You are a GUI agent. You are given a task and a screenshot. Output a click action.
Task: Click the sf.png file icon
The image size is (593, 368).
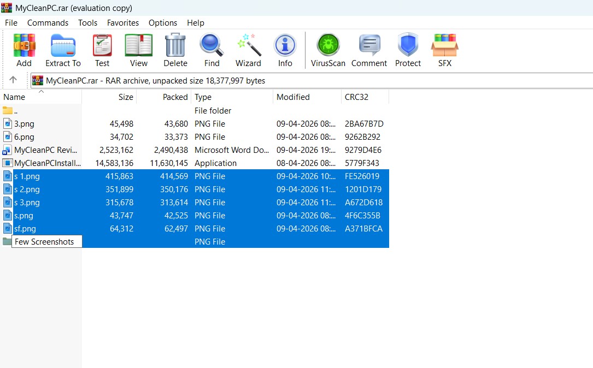coord(8,229)
